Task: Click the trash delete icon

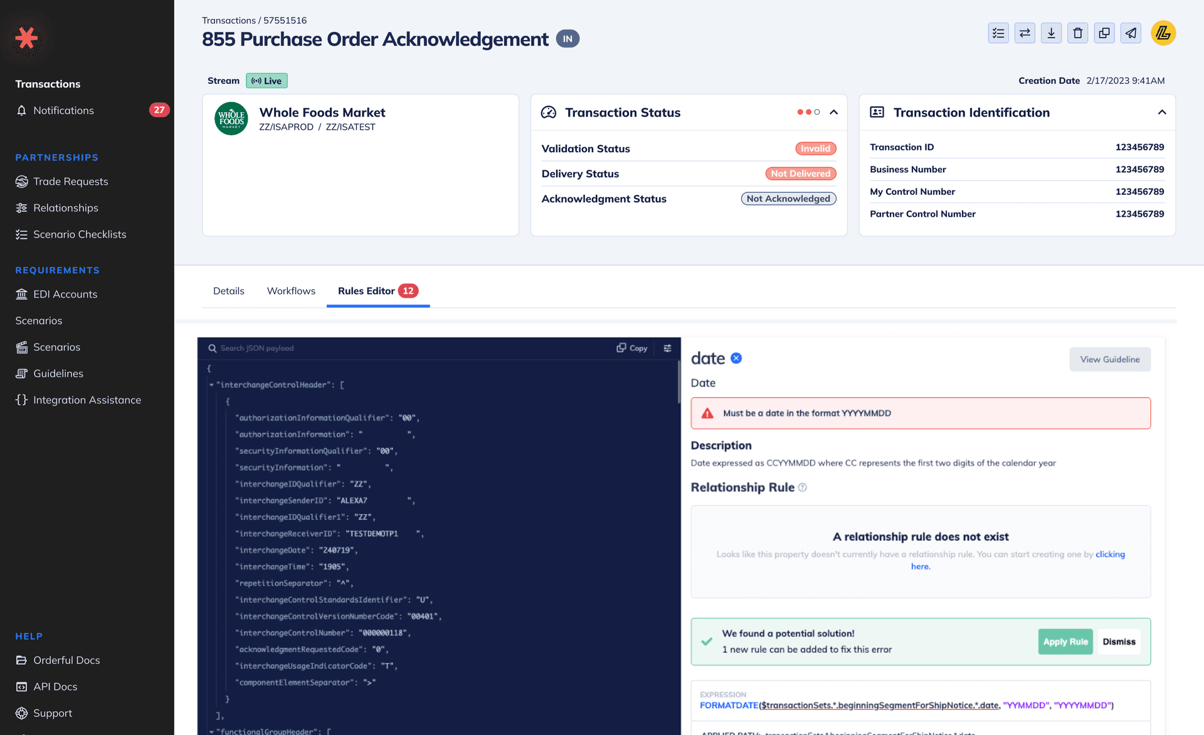Action: click(x=1077, y=33)
